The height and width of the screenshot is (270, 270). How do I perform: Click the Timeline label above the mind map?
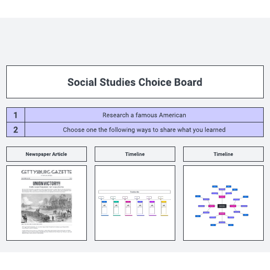point(223,154)
